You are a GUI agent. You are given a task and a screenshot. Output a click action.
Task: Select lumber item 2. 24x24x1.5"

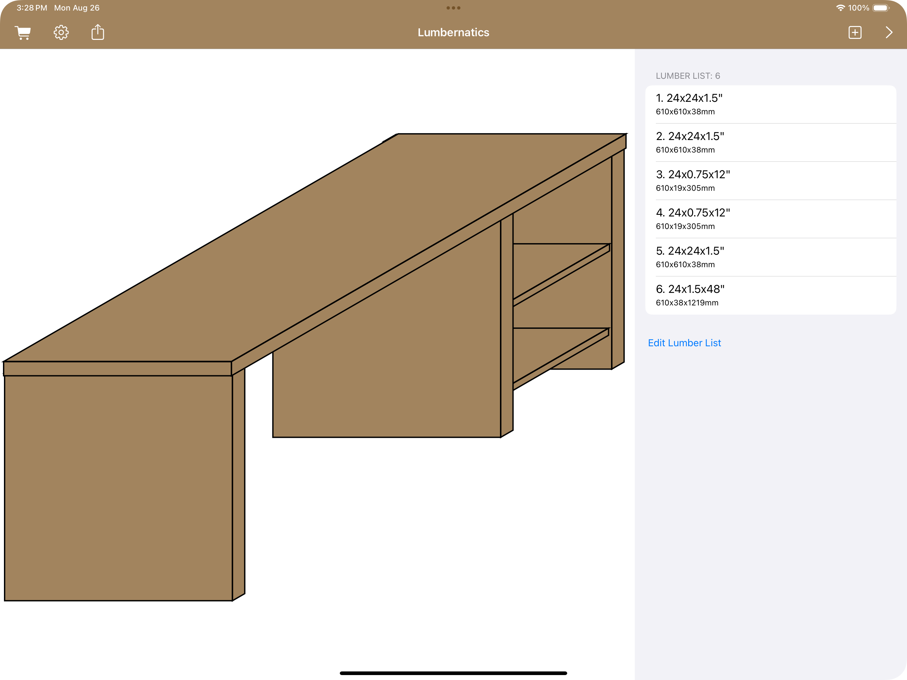[771, 142]
